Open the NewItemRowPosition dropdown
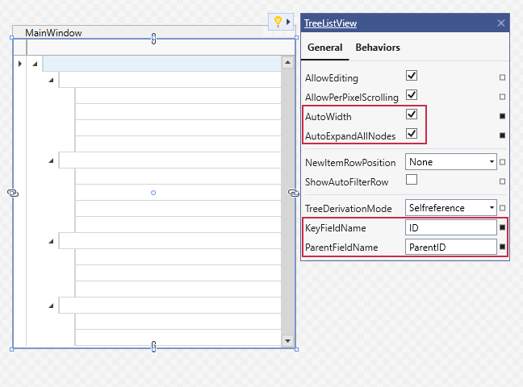Screen dimensions: 523x387 tap(451, 162)
